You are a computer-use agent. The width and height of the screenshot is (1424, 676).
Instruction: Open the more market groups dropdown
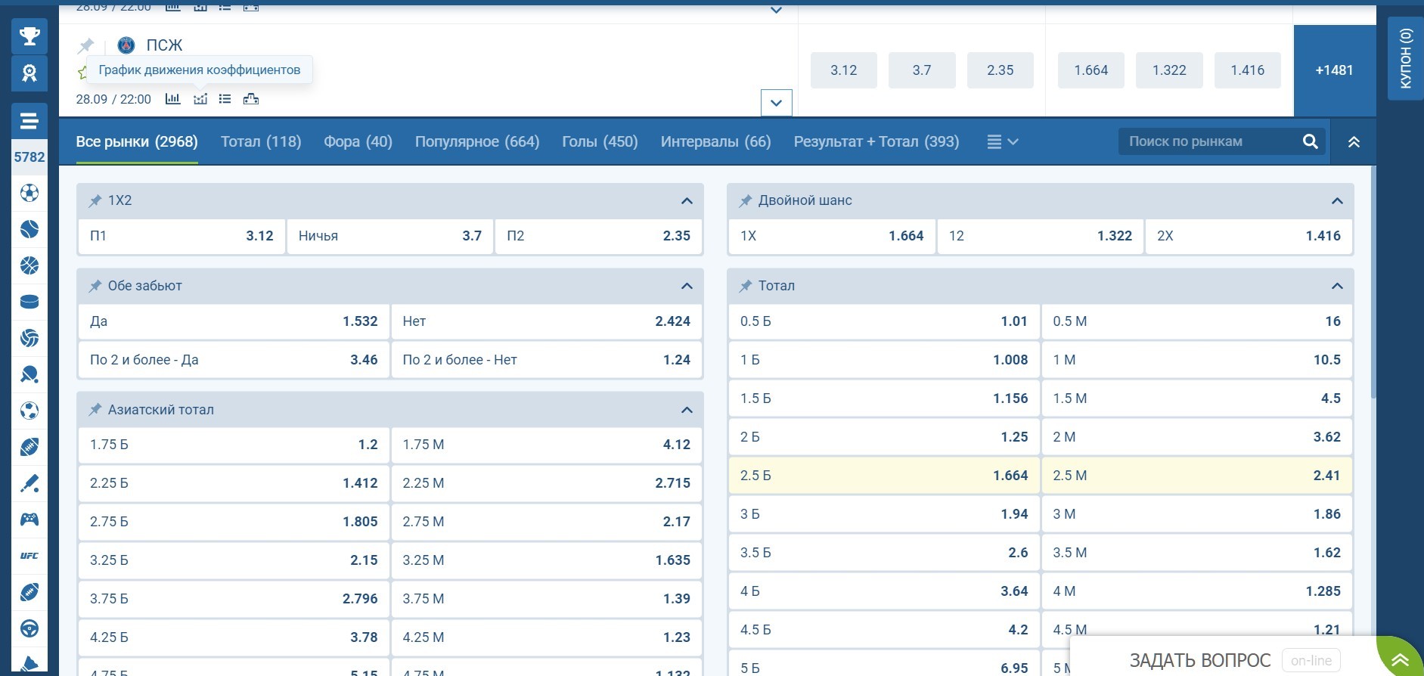click(1003, 141)
